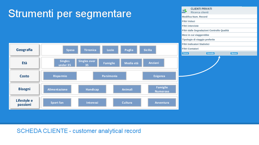This screenshot has width=259, height=145.
Task: Expand Tipologie di viaggio preferite
Action: point(219,40)
